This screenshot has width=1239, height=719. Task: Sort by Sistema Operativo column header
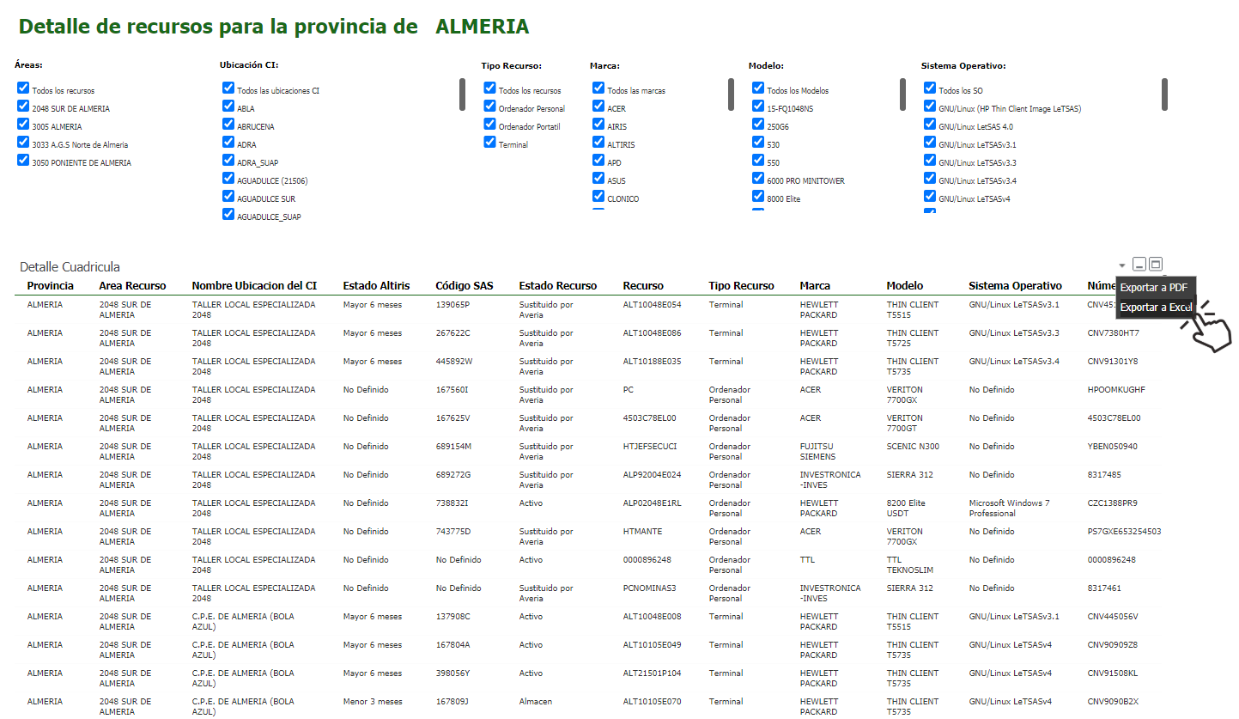[x=1015, y=286]
